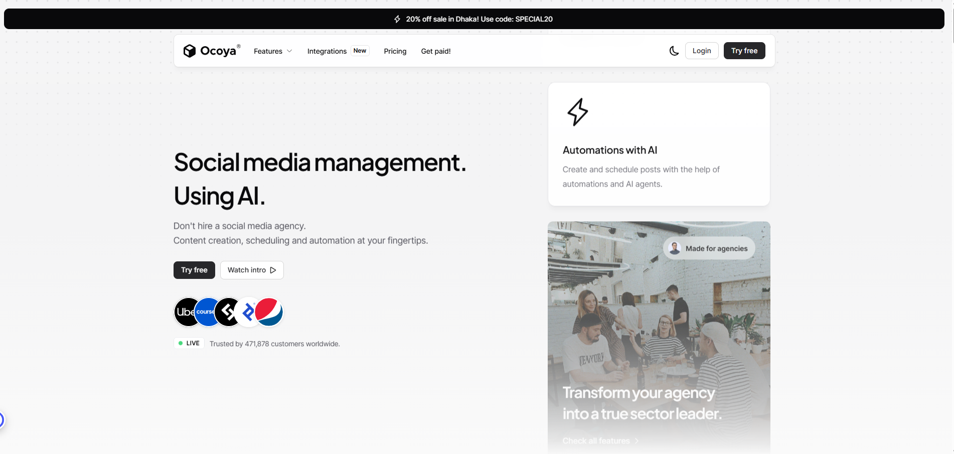
Task: Go to Get paid! page
Action: pos(436,51)
